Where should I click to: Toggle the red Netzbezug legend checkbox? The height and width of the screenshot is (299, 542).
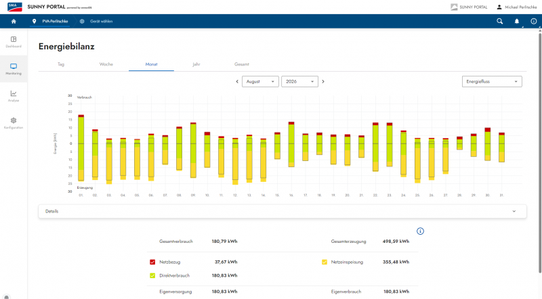coord(152,262)
